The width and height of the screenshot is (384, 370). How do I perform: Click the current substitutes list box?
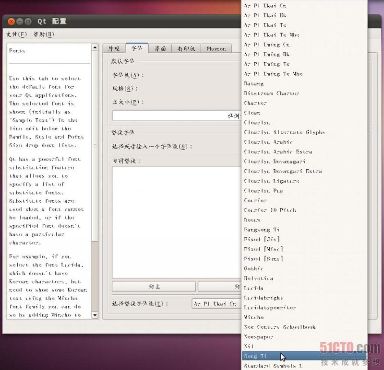point(177,222)
